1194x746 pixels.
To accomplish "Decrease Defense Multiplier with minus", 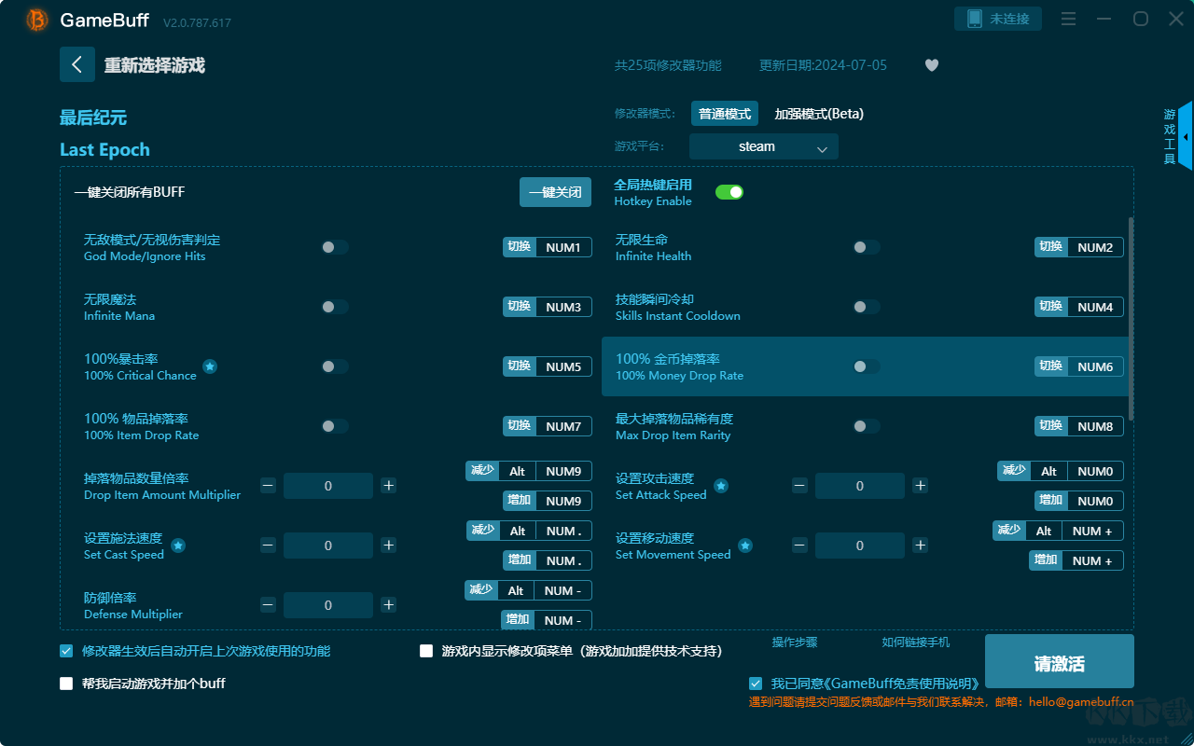I will (x=268, y=605).
